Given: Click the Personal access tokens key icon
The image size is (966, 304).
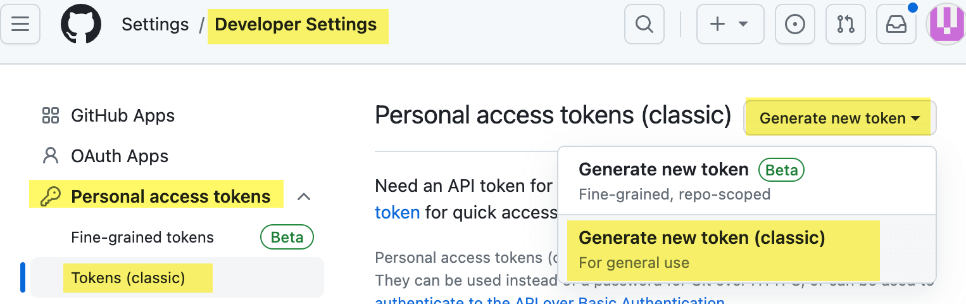Looking at the screenshot, I should 49,197.
